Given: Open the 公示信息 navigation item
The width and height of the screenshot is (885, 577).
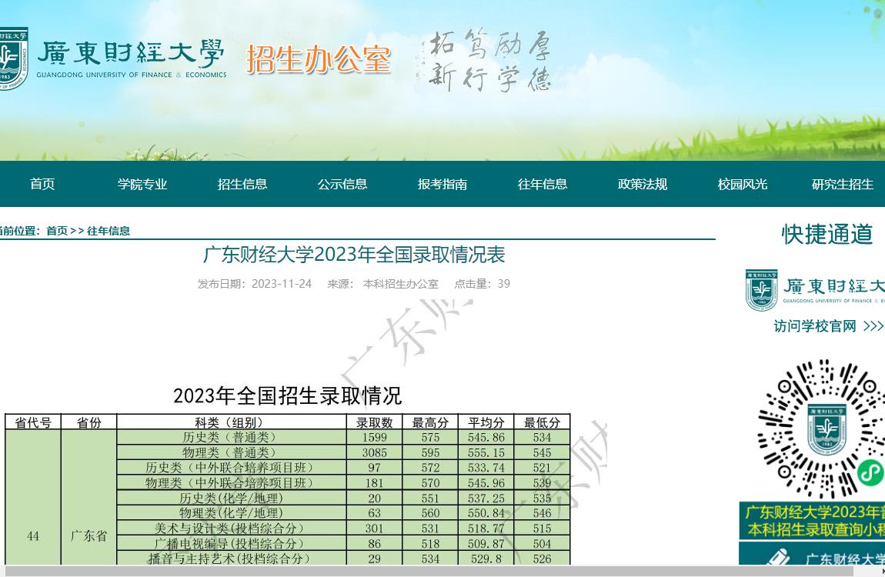Looking at the screenshot, I should (342, 184).
